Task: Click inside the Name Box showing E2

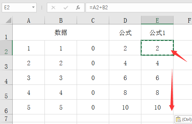Action: click(17, 8)
